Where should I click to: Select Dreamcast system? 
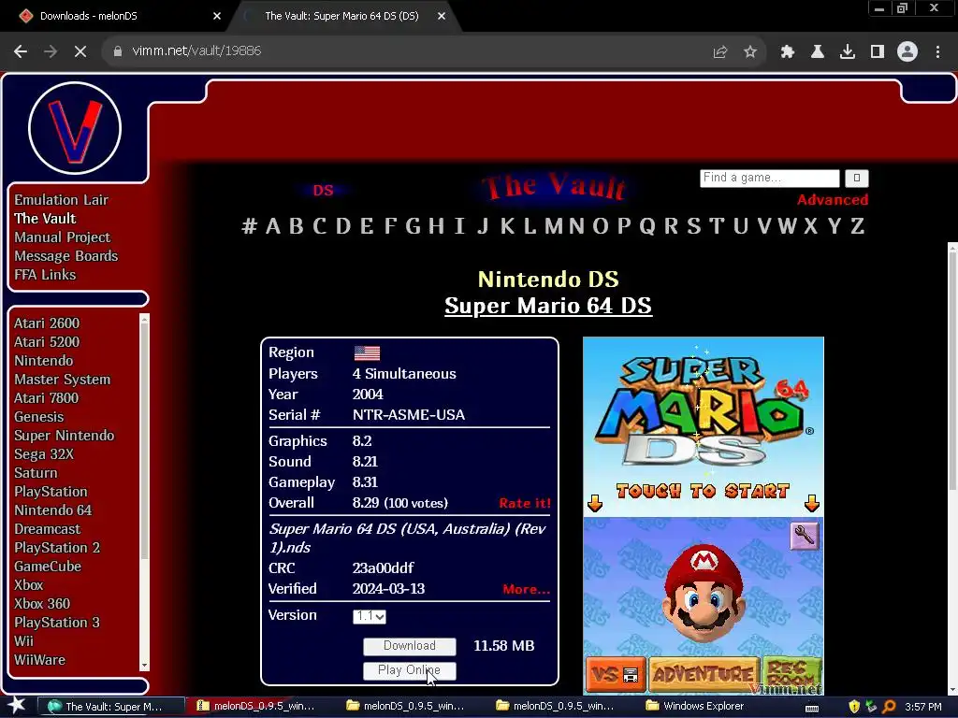47,529
